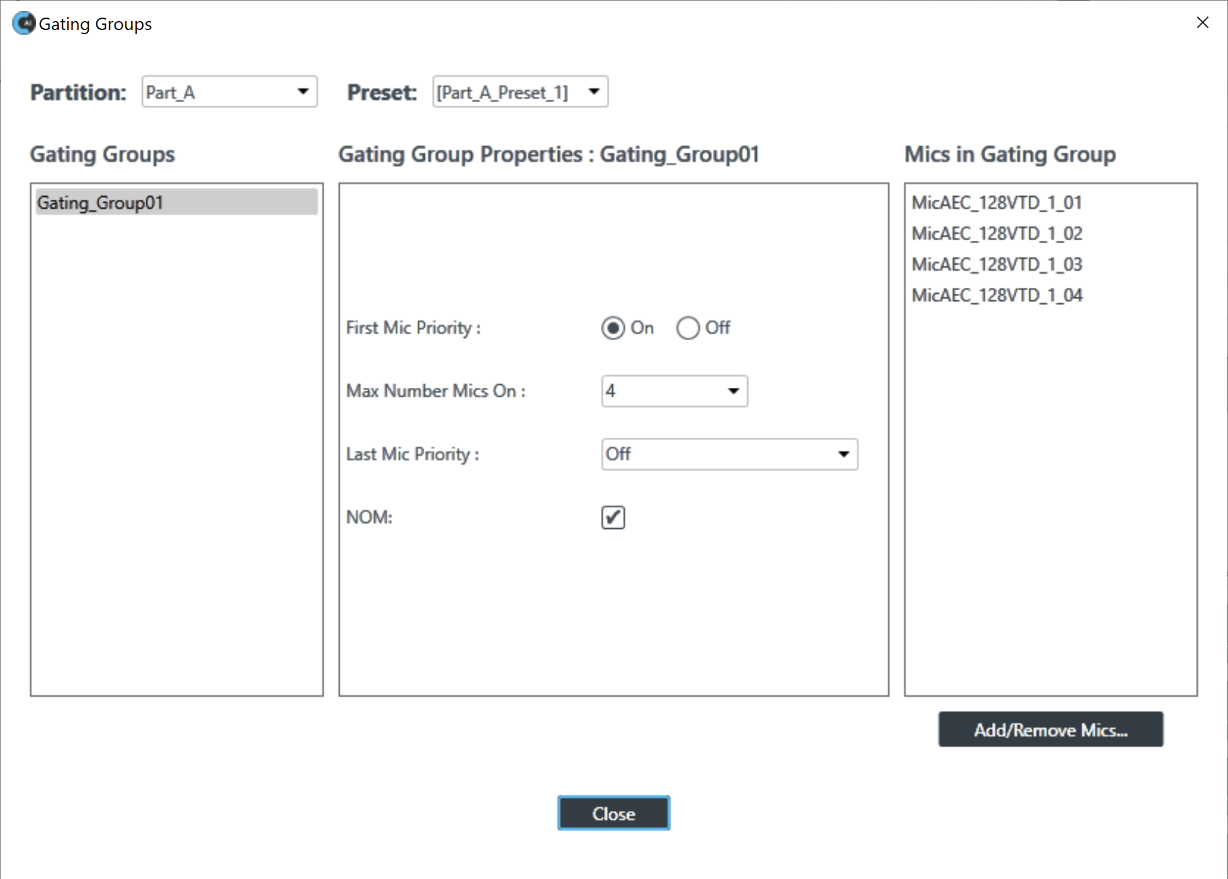Select mic MicAEC_128VTD_1_04

click(x=997, y=294)
